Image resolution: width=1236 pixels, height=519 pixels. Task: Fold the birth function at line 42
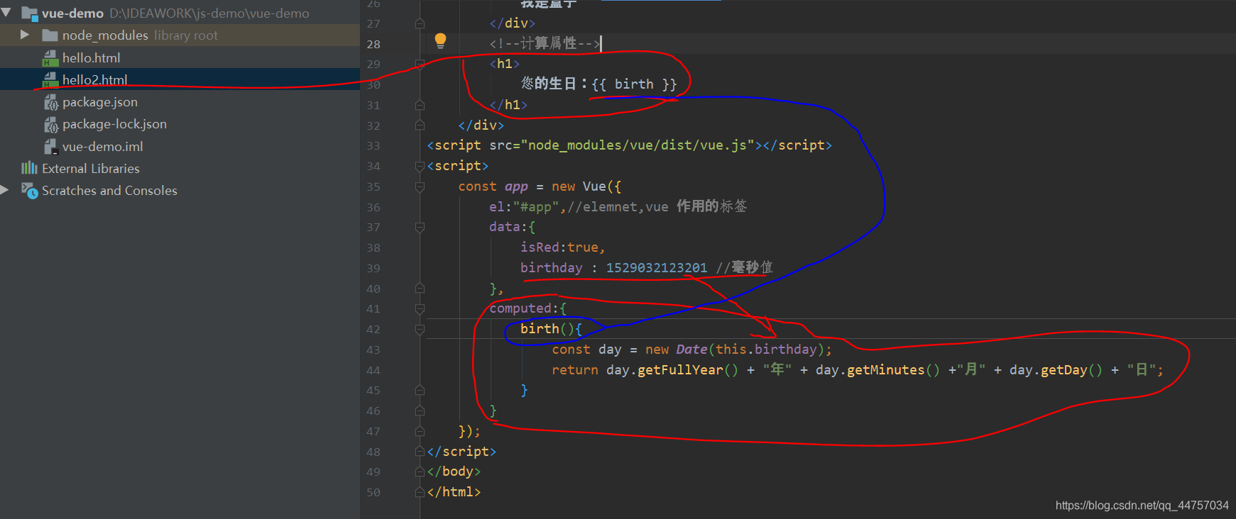[420, 330]
